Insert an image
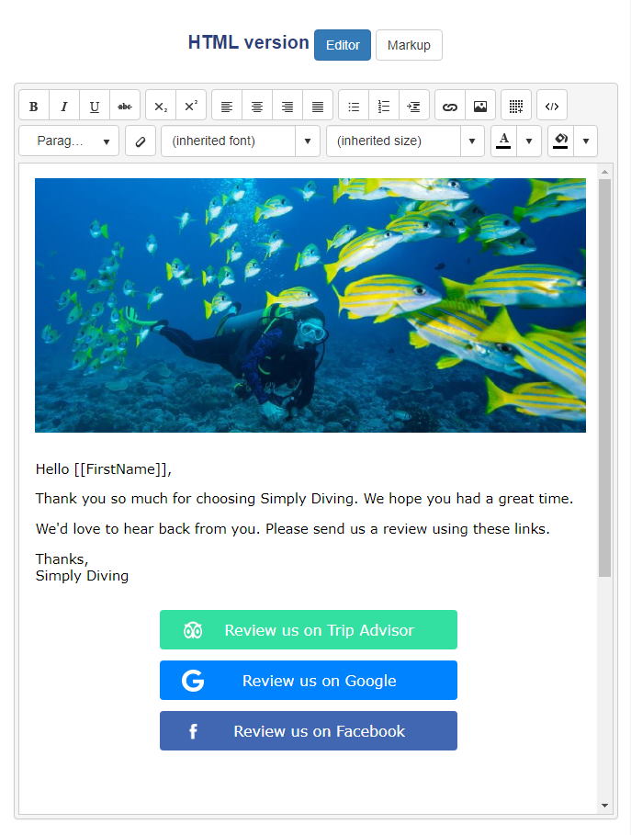The width and height of the screenshot is (631, 835). [x=480, y=106]
